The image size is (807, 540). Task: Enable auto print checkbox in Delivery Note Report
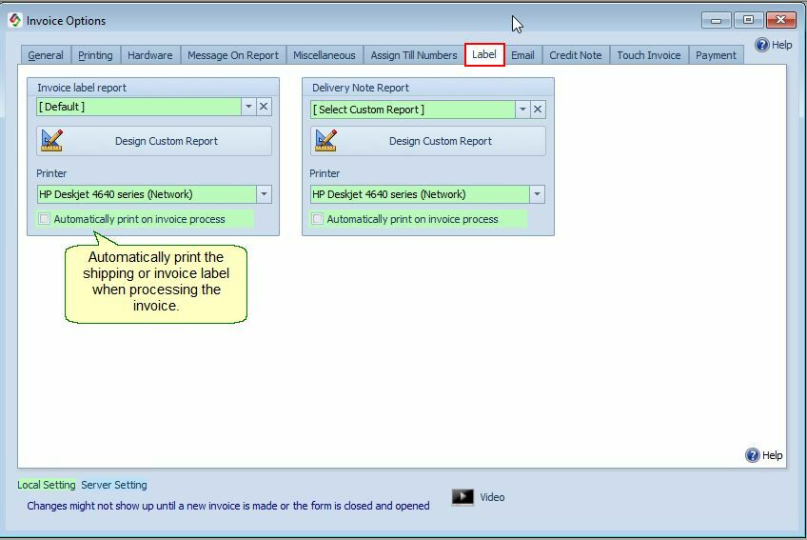pos(318,219)
